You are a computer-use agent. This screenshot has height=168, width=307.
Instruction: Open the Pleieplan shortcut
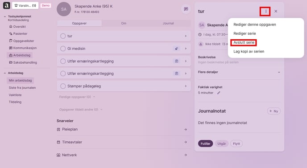[124, 129]
